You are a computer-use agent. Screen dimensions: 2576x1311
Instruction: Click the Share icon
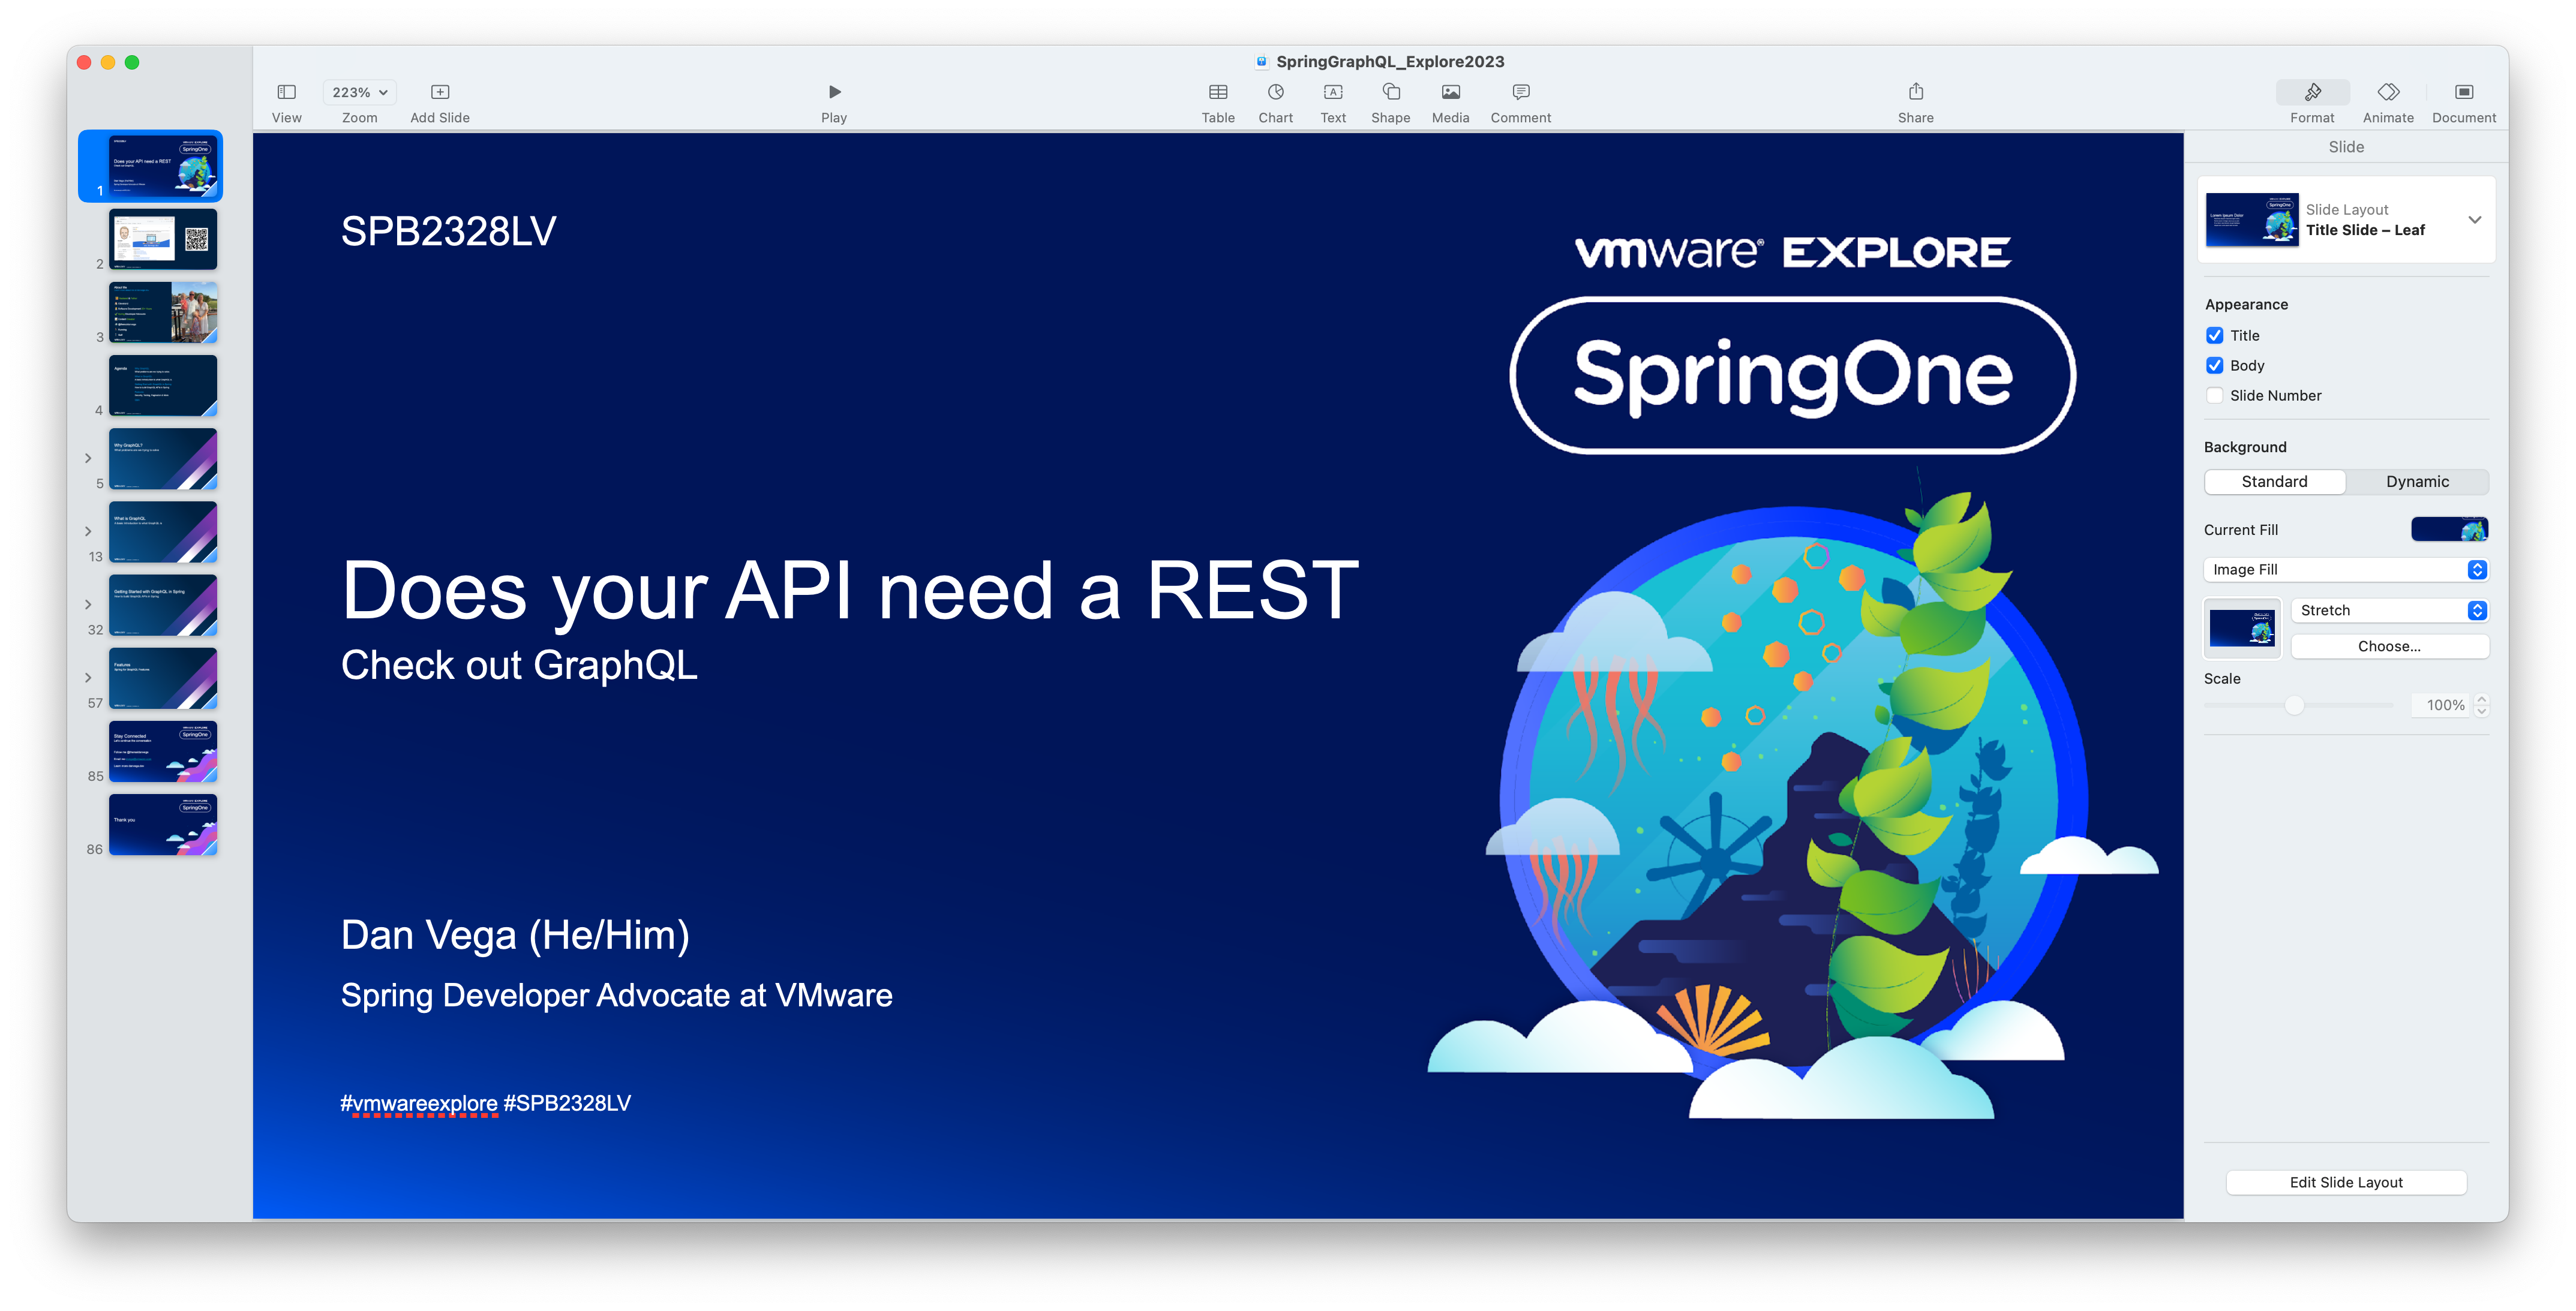click(x=1915, y=92)
